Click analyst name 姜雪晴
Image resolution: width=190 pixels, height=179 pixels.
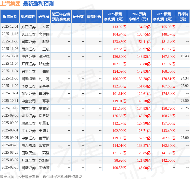44,108
